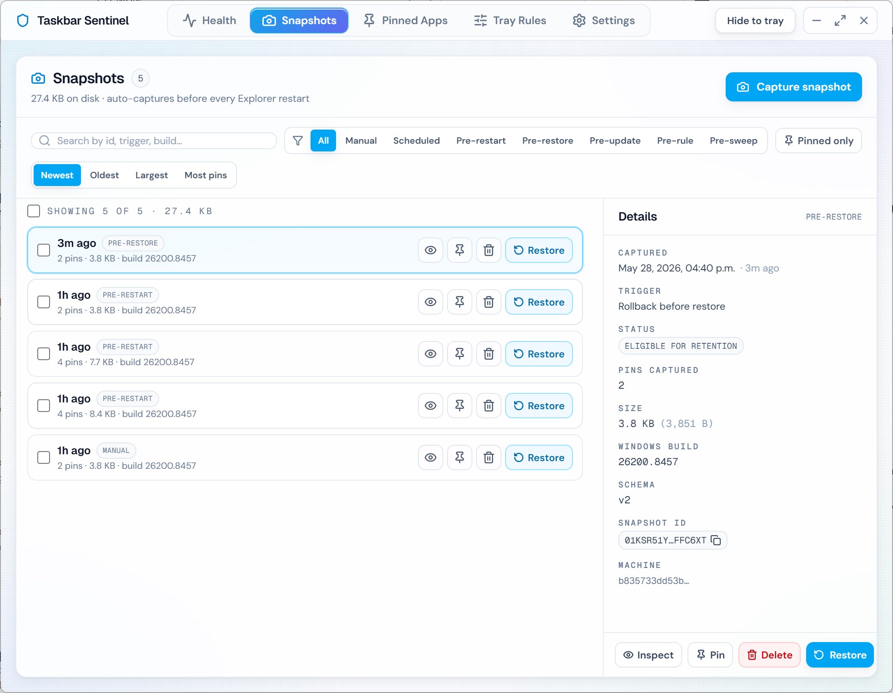The width and height of the screenshot is (893, 693).
Task: Filter snapshots by Manual trigger
Action: coord(361,141)
